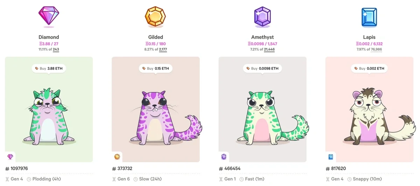The width and height of the screenshot is (420, 186).
Task: Open the 21,446 total Amethyst link
Action: pos(269,50)
